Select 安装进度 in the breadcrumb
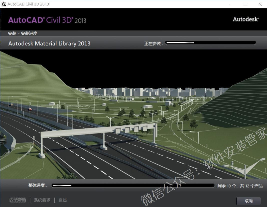267x207 pixels. pyautogui.click(x=29, y=33)
